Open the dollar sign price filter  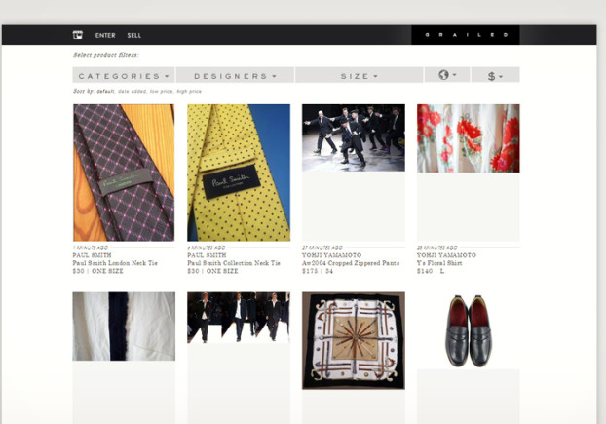click(495, 75)
